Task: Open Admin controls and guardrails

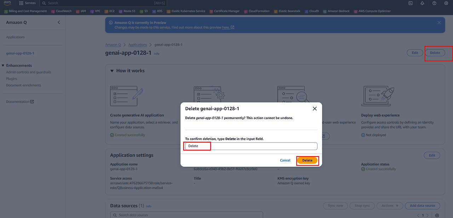Action: click(x=29, y=72)
